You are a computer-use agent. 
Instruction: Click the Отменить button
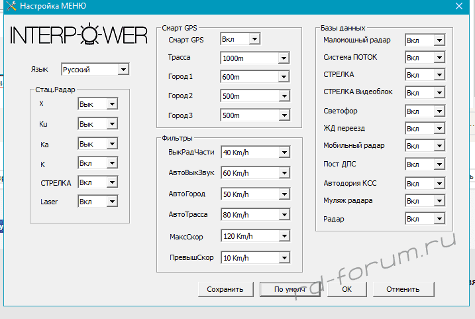[403, 289]
